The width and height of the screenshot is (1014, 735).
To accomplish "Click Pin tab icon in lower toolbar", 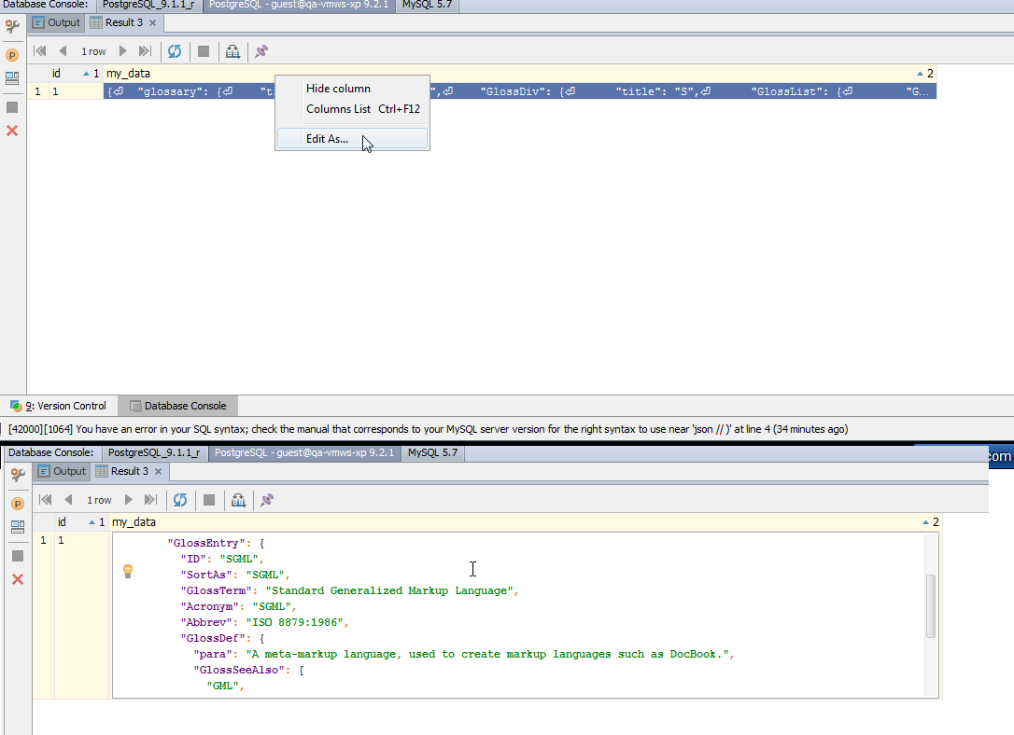I will click(266, 500).
